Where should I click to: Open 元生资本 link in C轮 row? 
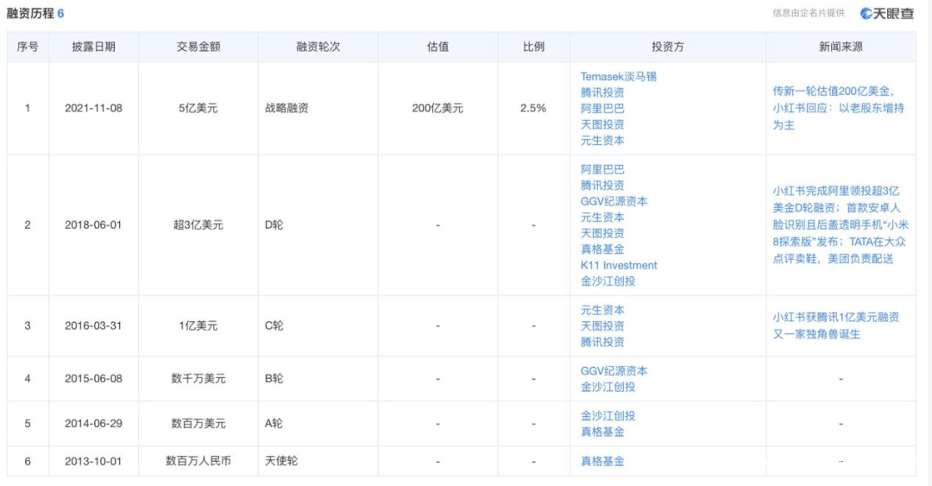[602, 311]
